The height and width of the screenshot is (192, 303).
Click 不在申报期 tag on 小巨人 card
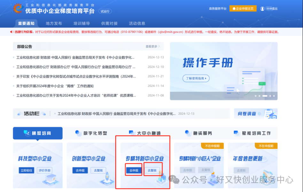212,146
